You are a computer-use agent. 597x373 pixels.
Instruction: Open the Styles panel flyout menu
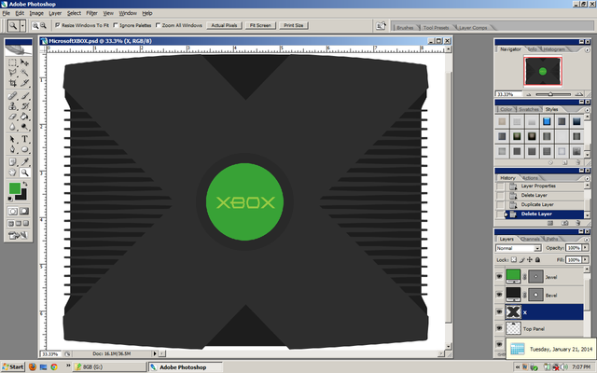coord(587,110)
